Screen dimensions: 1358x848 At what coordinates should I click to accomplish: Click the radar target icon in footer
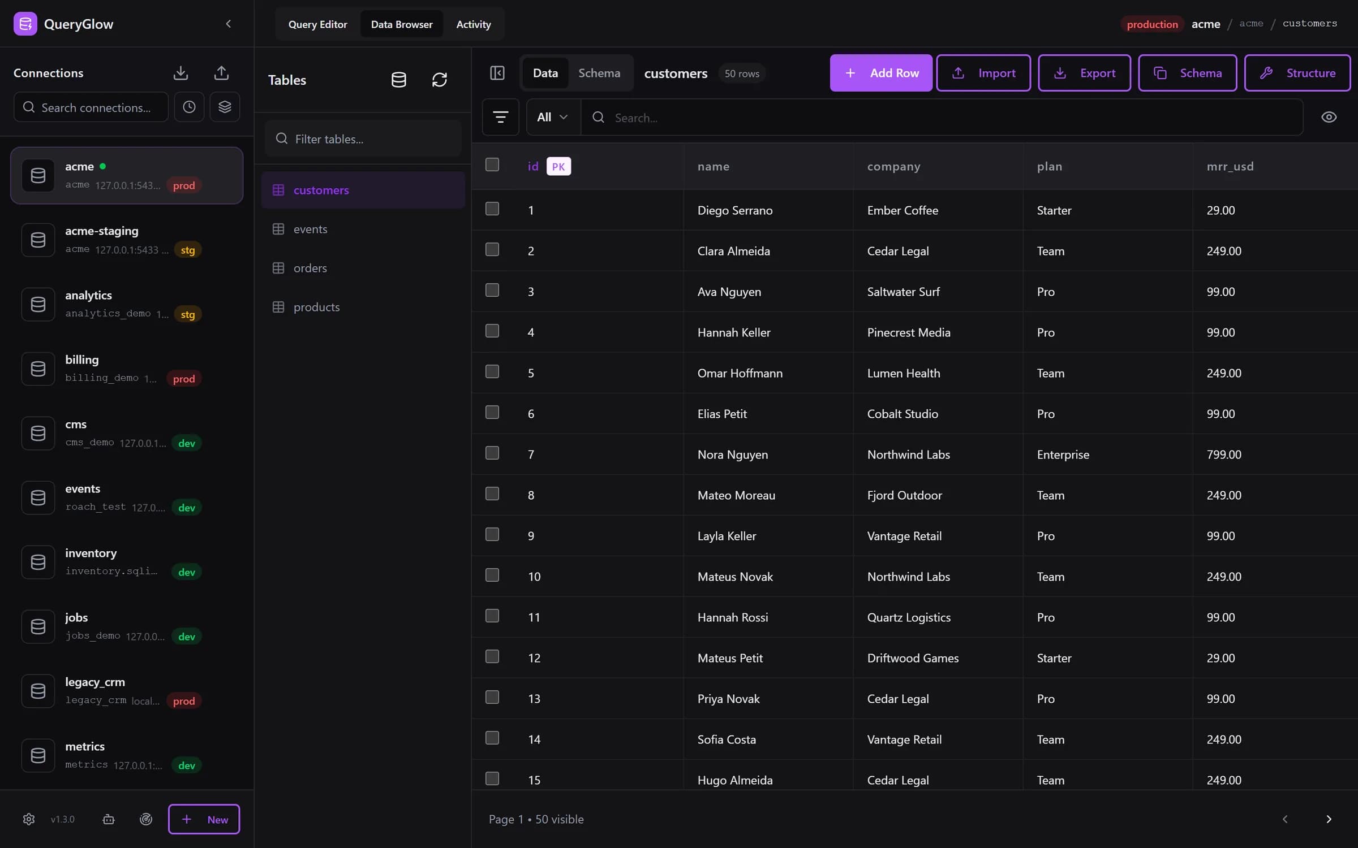click(146, 819)
